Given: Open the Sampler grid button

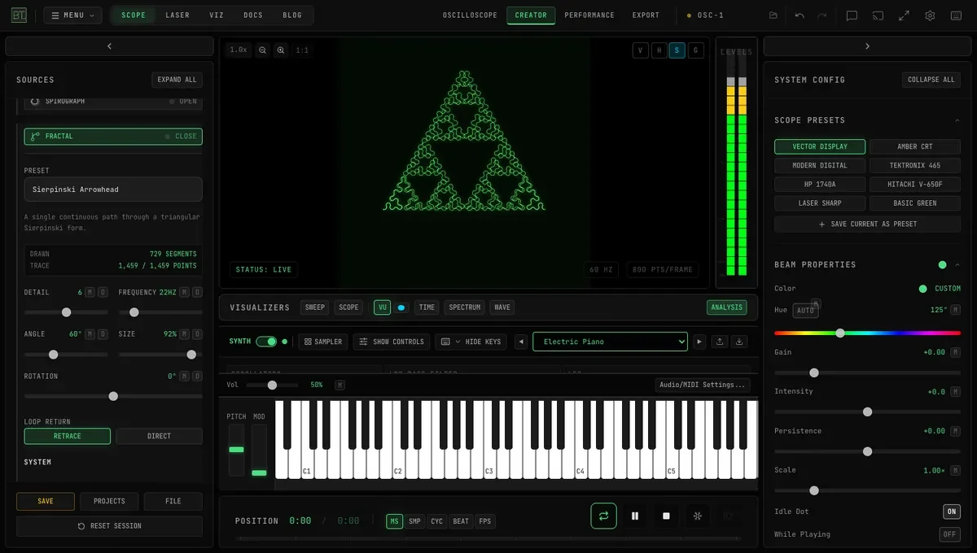Looking at the screenshot, I should coord(324,342).
